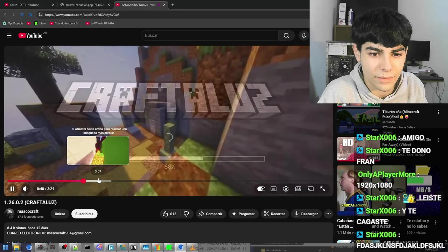Open options for Te estafan video
Viewport: 448px width, 252px height.
[x=435, y=222]
